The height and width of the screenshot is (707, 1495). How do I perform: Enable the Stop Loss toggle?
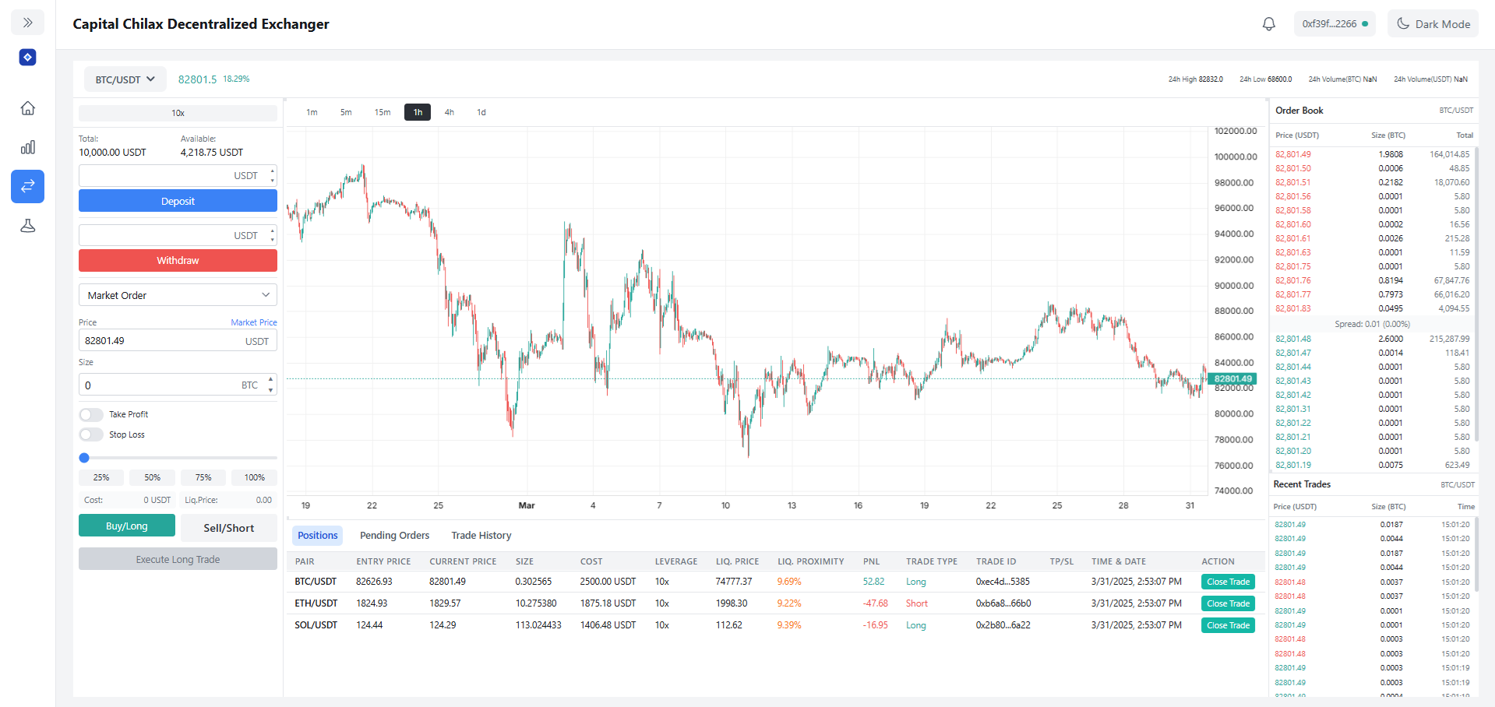[90, 434]
